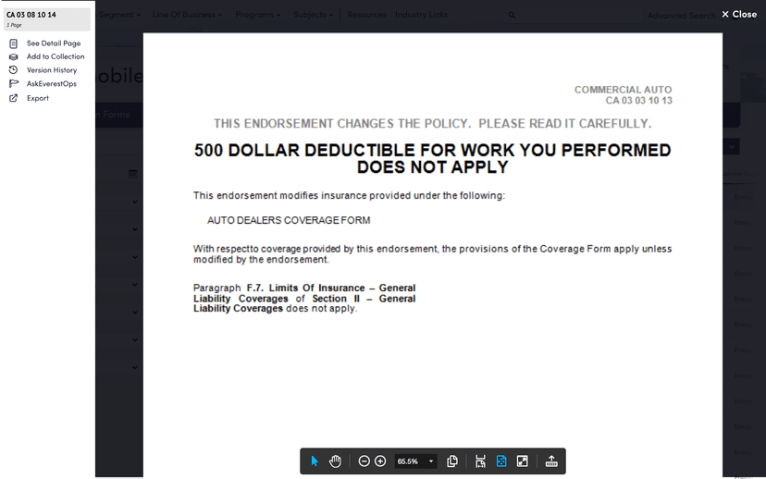Open Version History

pyautogui.click(x=52, y=70)
